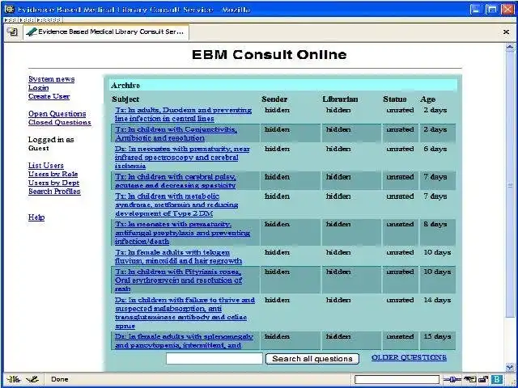Go to Closed Questions in sidebar
The height and width of the screenshot is (388, 518).
[59, 122]
